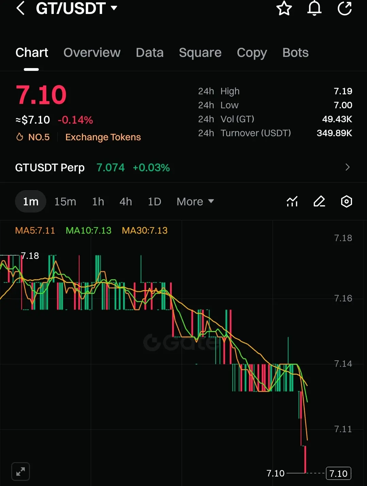The width and height of the screenshot is (367, 486).
Task: Select the 1h timeframe
Action: pos(98,202)
